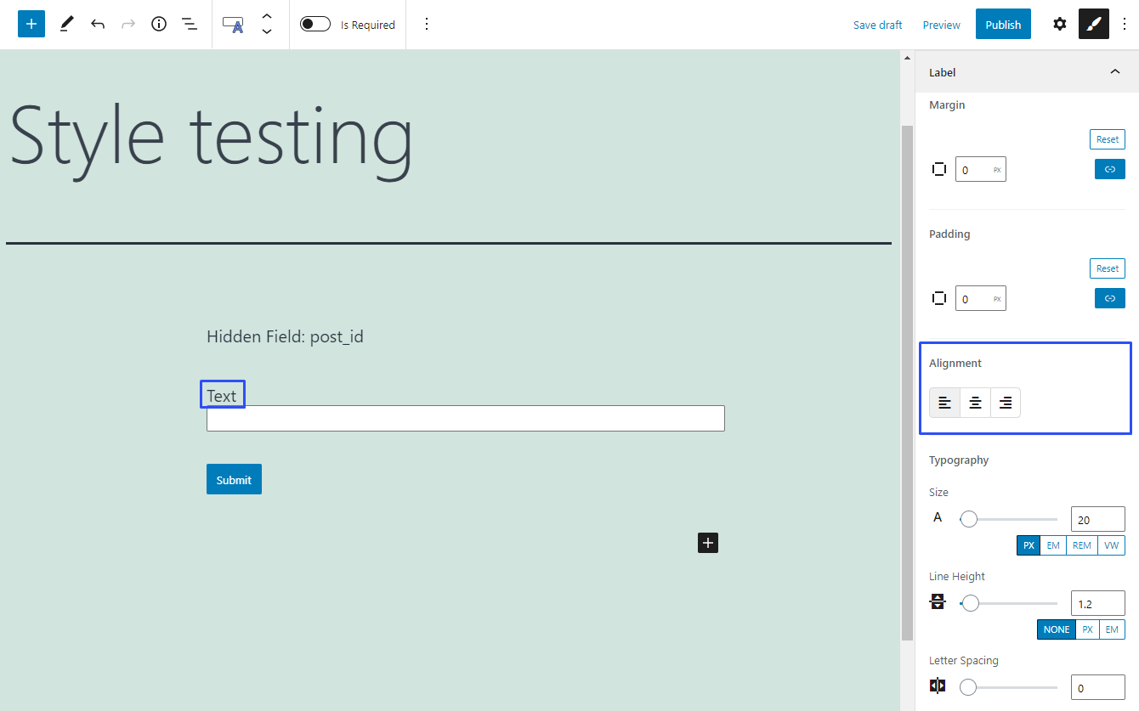The image size is (1139, 711).
Task: Collapse the Label panel
Action: click(x=1114, y=72)
